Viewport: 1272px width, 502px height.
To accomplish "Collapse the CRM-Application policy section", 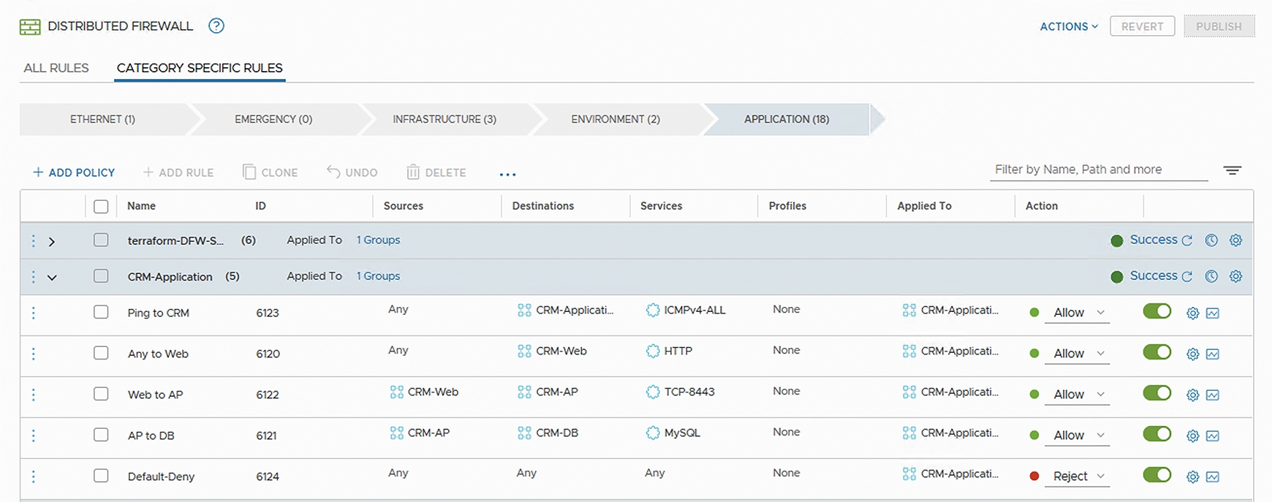I will coord(52,278).
